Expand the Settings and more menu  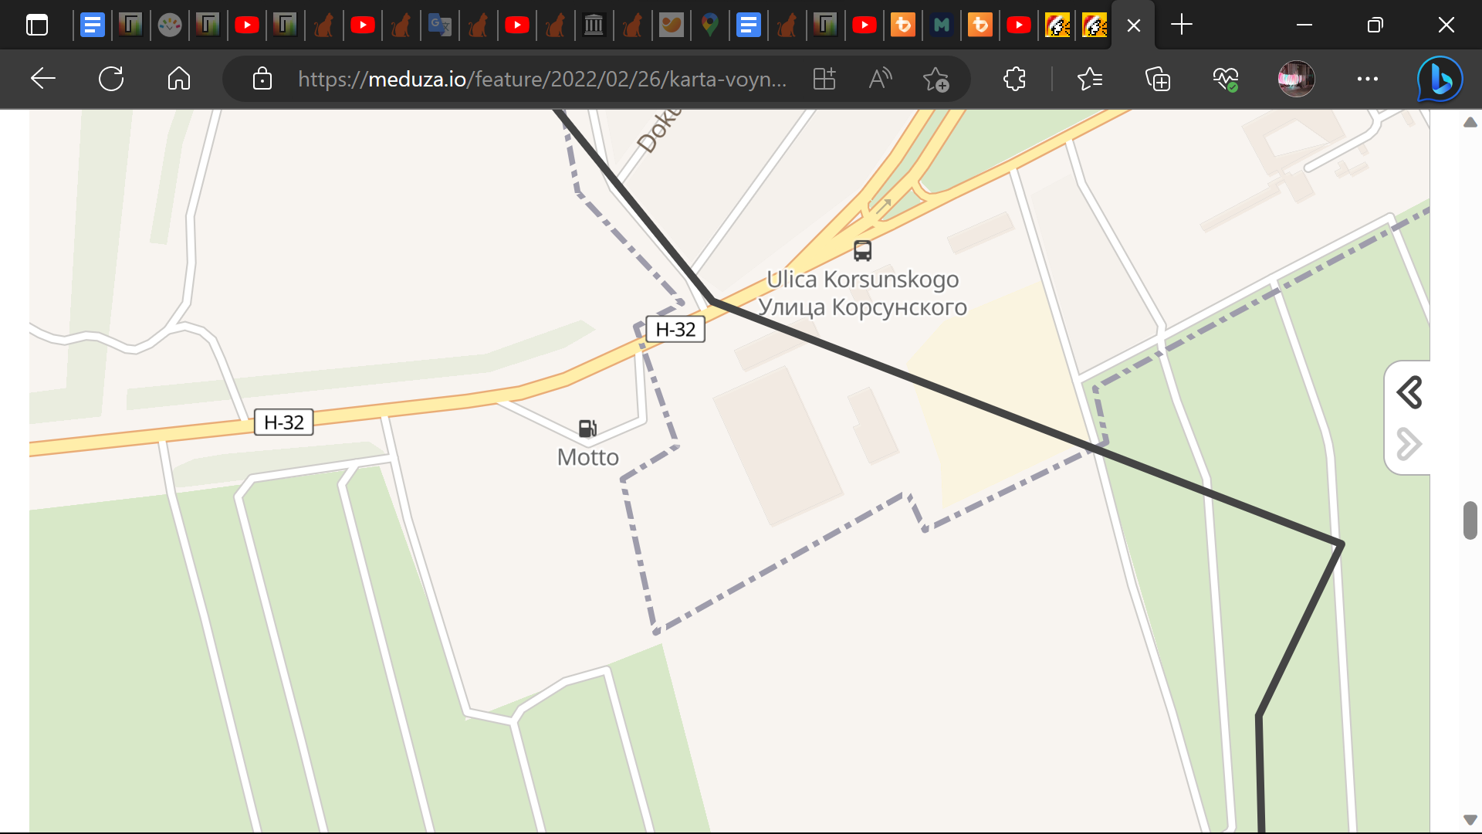click(x=1367, y=79)
